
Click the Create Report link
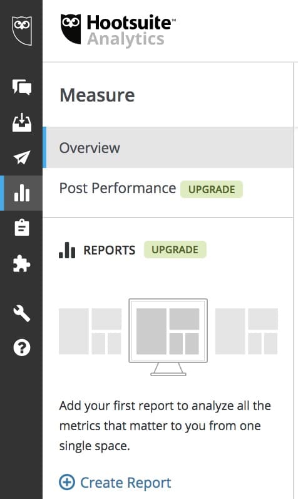click(125, 483)
